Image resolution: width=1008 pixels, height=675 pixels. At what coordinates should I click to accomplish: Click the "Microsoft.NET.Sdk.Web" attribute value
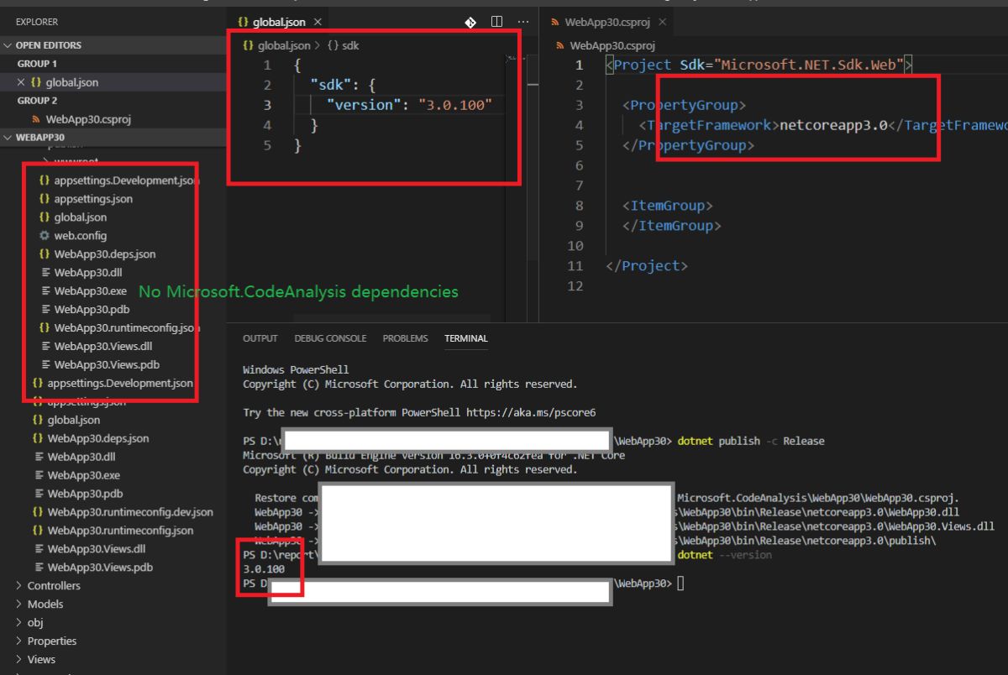[x=808, y=65]
